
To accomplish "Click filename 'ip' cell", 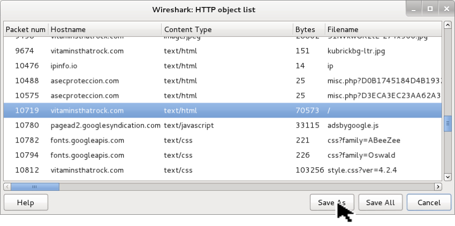I will click(330, 66).
